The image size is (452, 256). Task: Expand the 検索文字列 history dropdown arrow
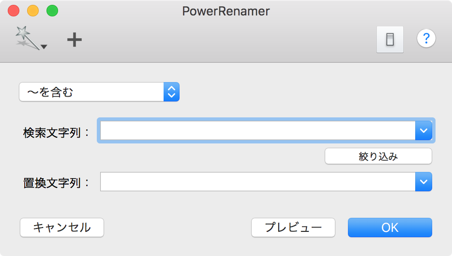pyautogui.click(x=423, y=130)
